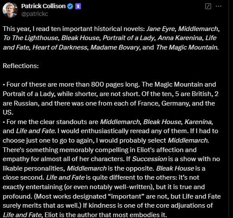
Task: Click the blue verified checkmark badge
Action: point(70,6)
